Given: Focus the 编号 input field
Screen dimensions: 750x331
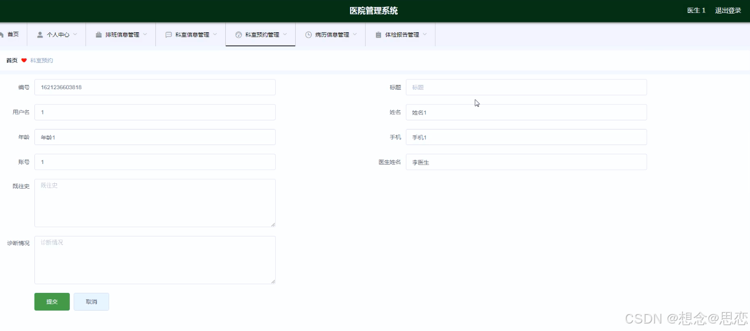Looking at the screenshot, I should pyautogui.click(x=155, y=87).
